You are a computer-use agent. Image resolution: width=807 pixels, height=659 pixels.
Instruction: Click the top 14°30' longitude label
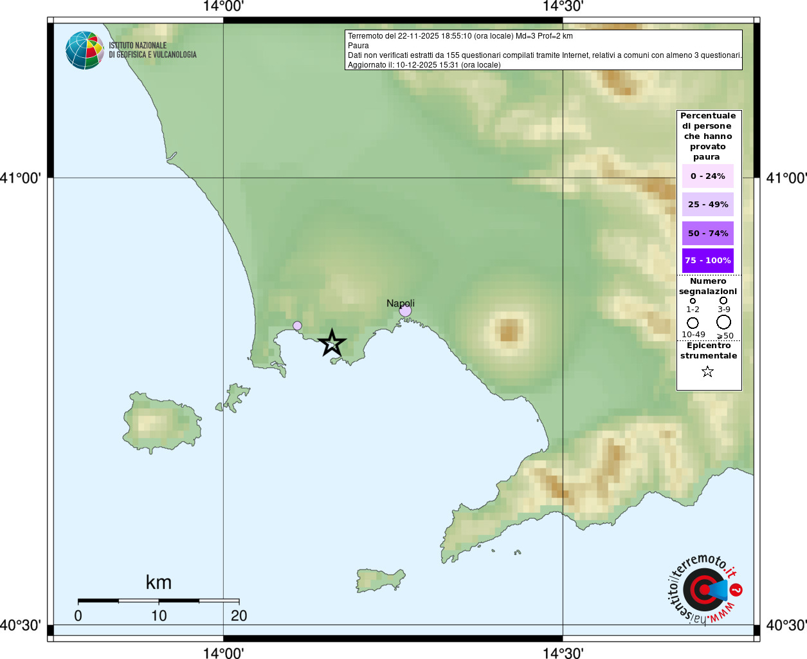[x=563, y=7]
